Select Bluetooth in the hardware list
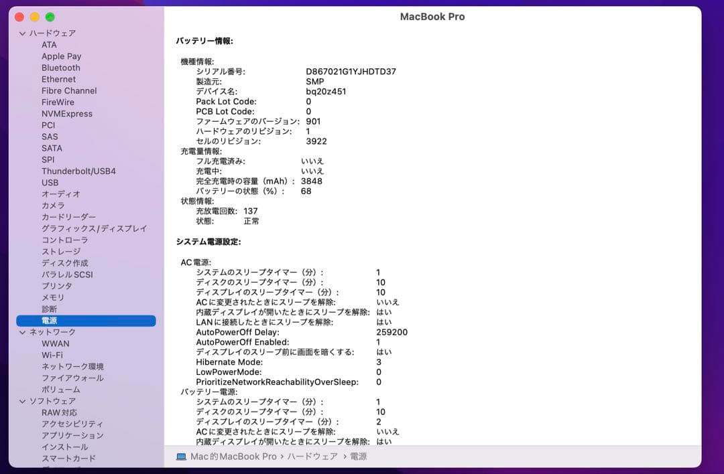The height and width of the screenshot is (474, 724). tap(61, 68)
